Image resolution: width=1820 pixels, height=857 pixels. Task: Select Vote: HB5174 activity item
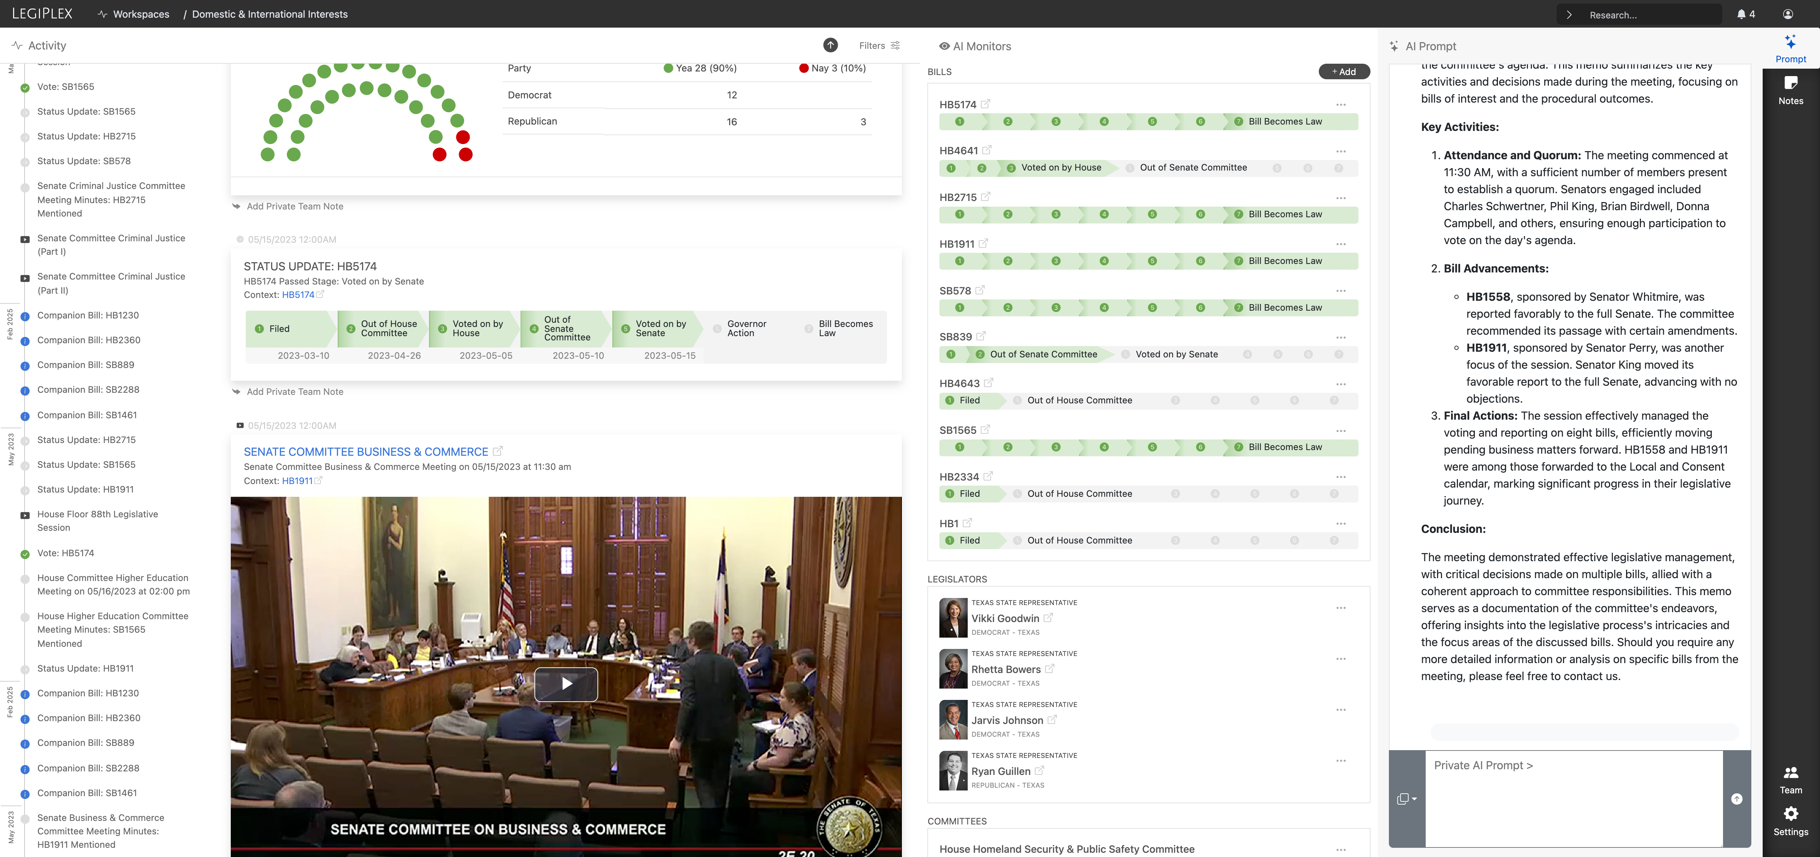(66, 553)
